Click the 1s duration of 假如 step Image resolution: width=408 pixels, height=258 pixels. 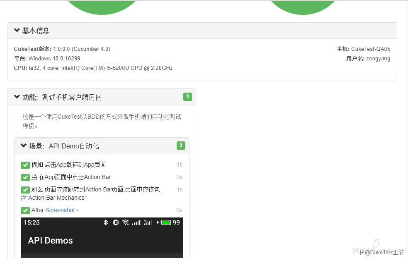180,165
